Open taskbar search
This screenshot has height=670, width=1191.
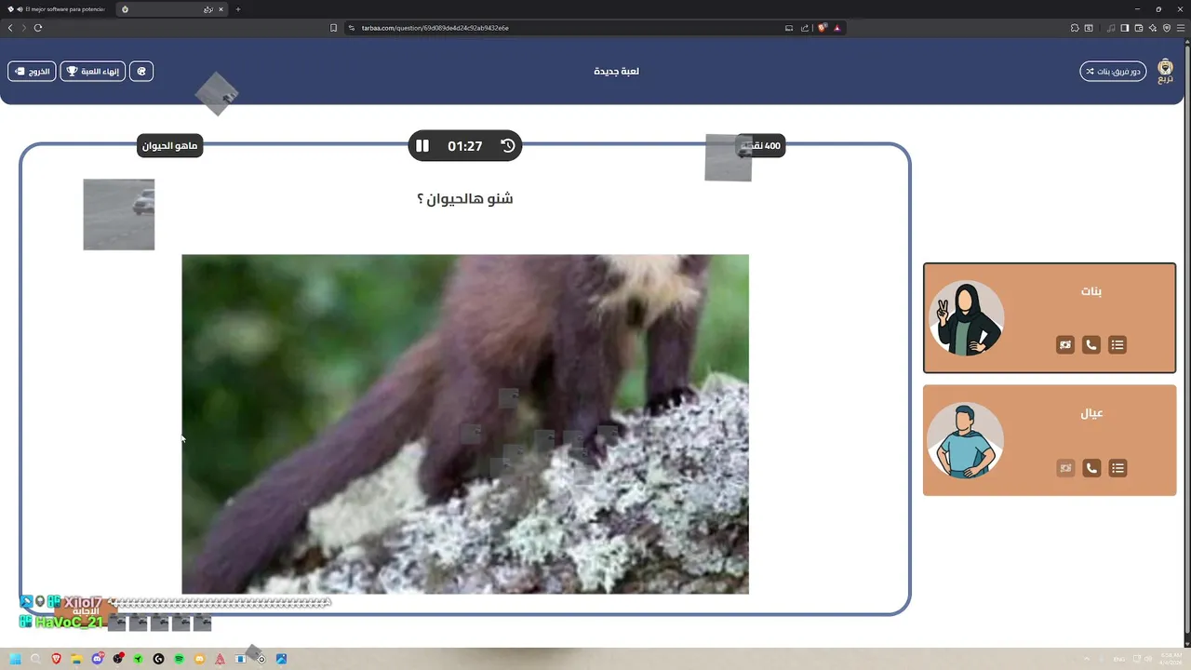(35, 659)
